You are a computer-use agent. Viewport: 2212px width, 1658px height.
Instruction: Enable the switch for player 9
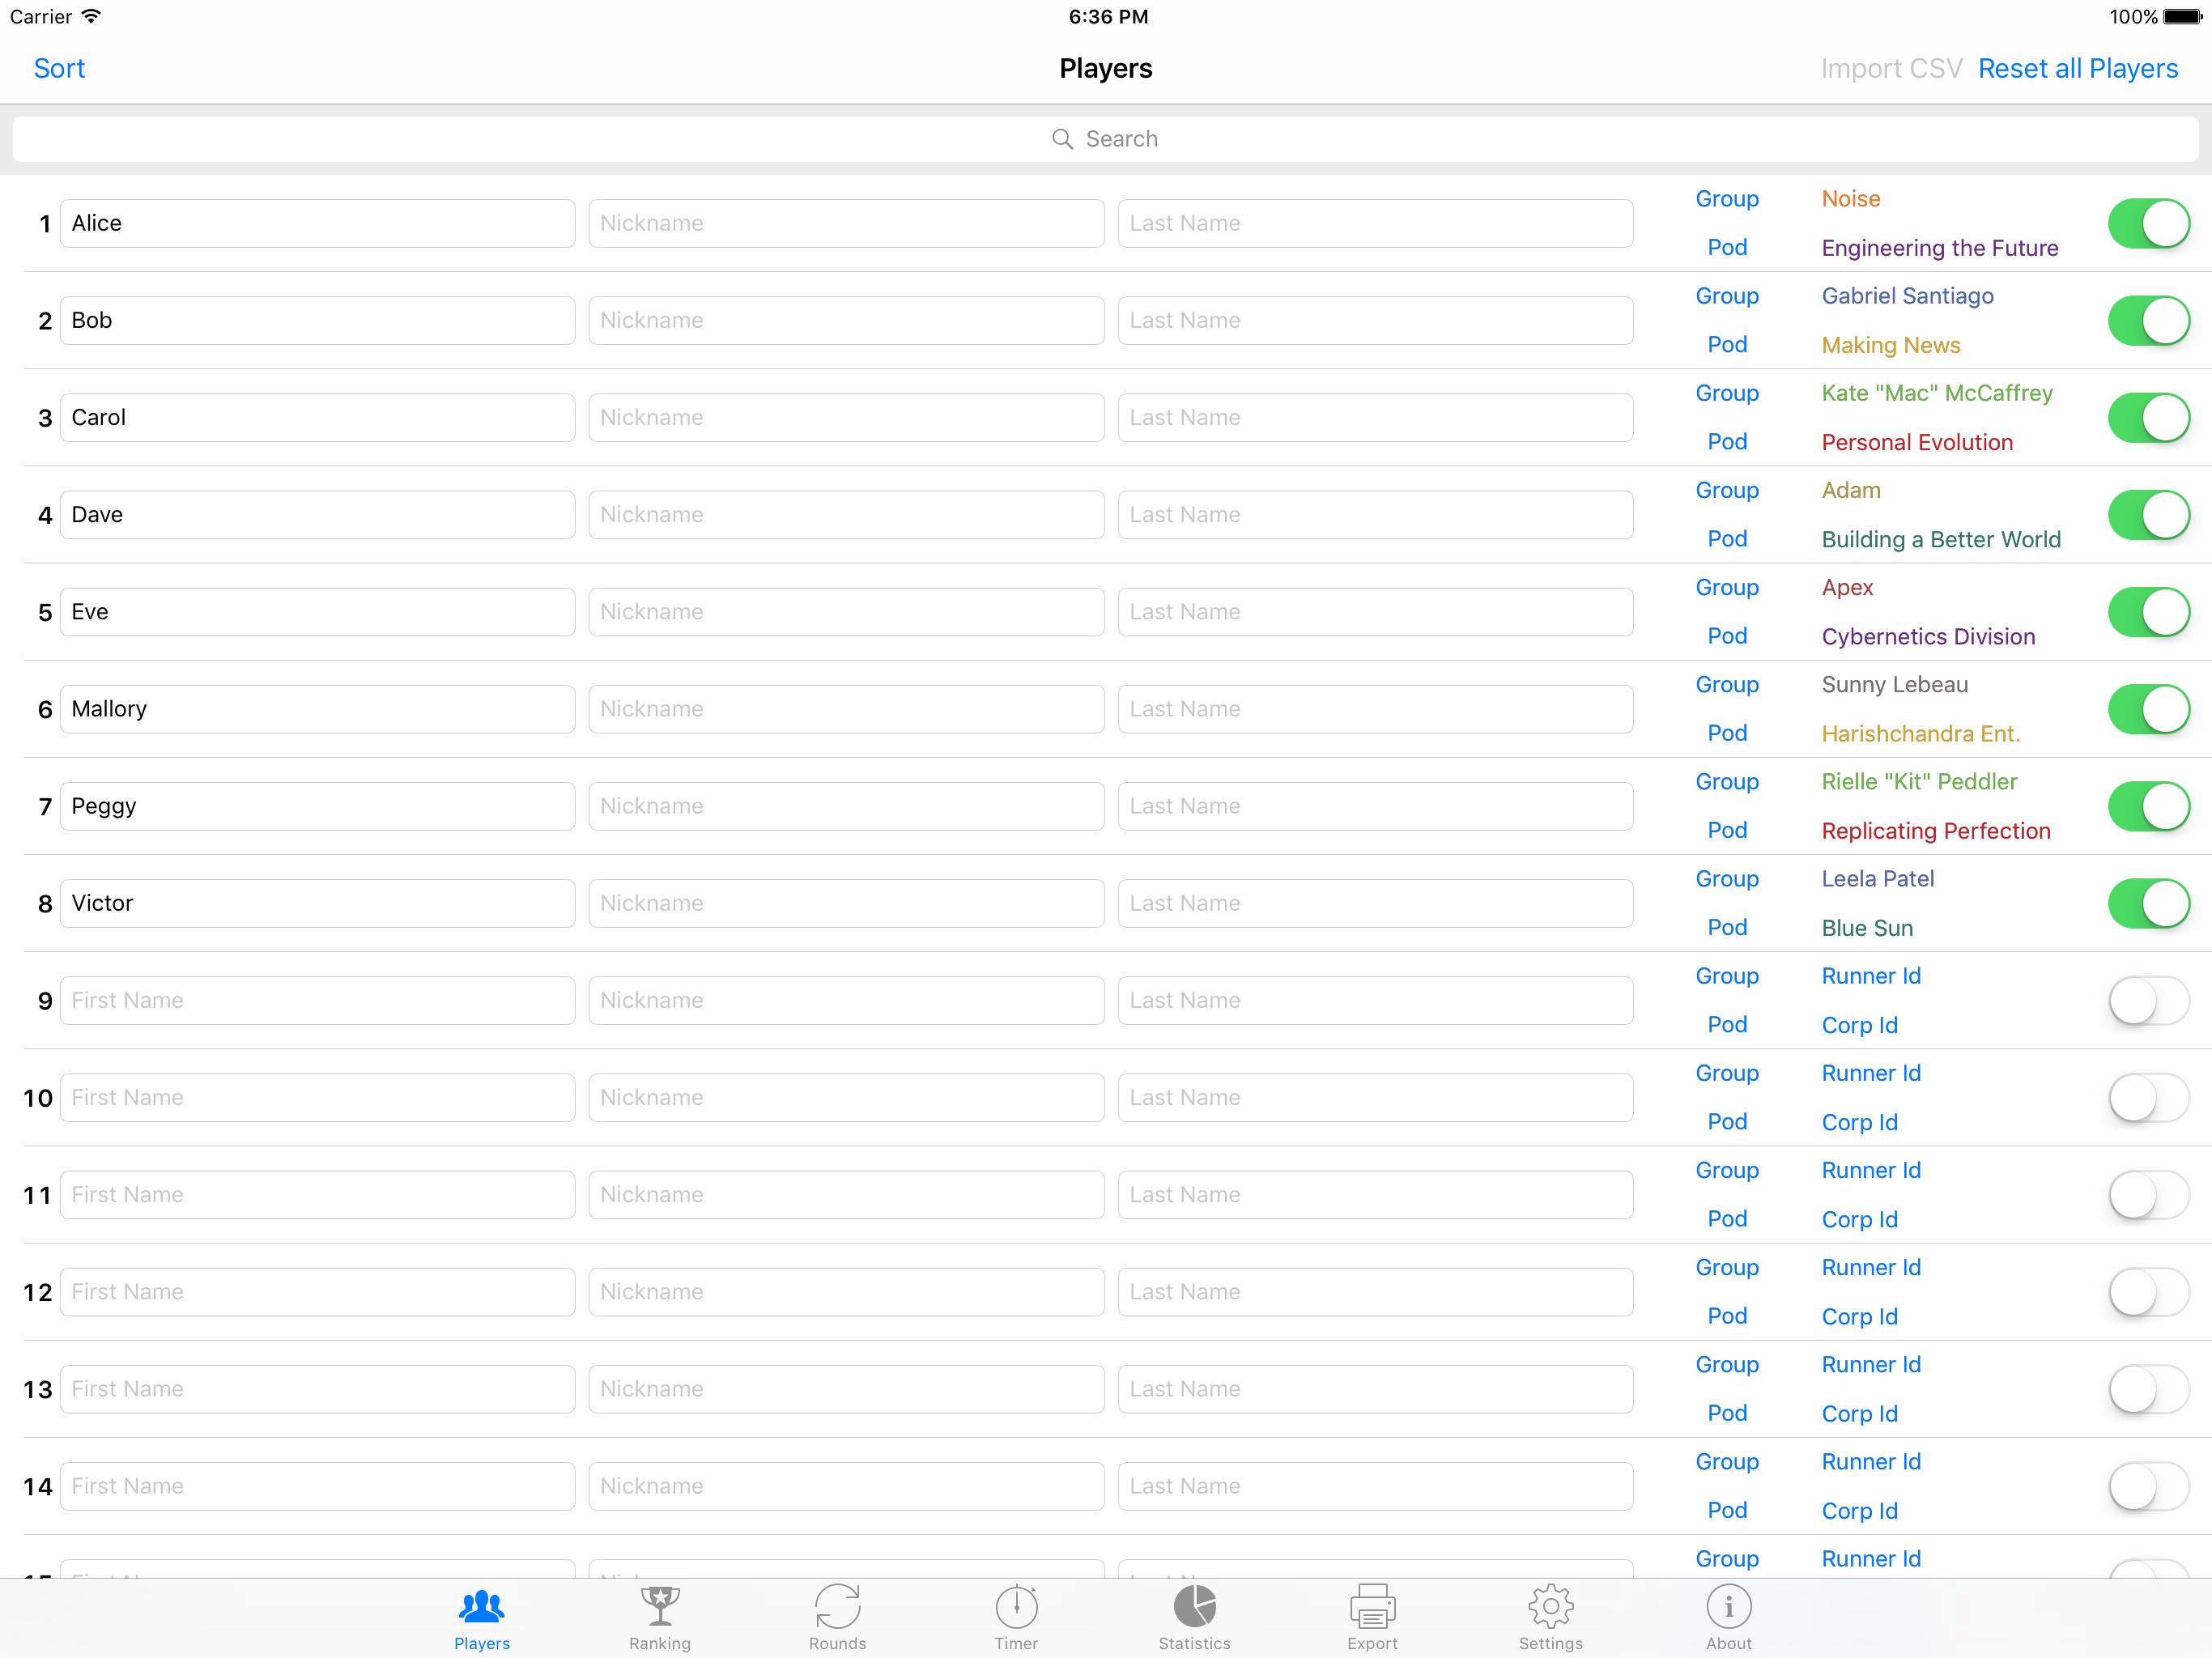(2148, 1000)
